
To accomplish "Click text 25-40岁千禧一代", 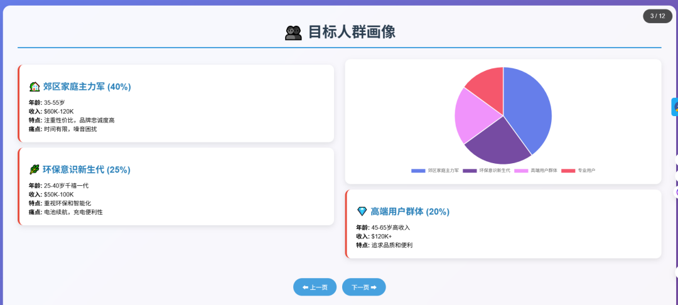I will [x=66, y=185].
